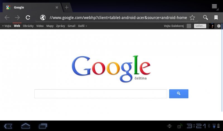This screenshot has height=131, width=223.
Task: Click the +Vojta link
Action: tap(6, 26)
